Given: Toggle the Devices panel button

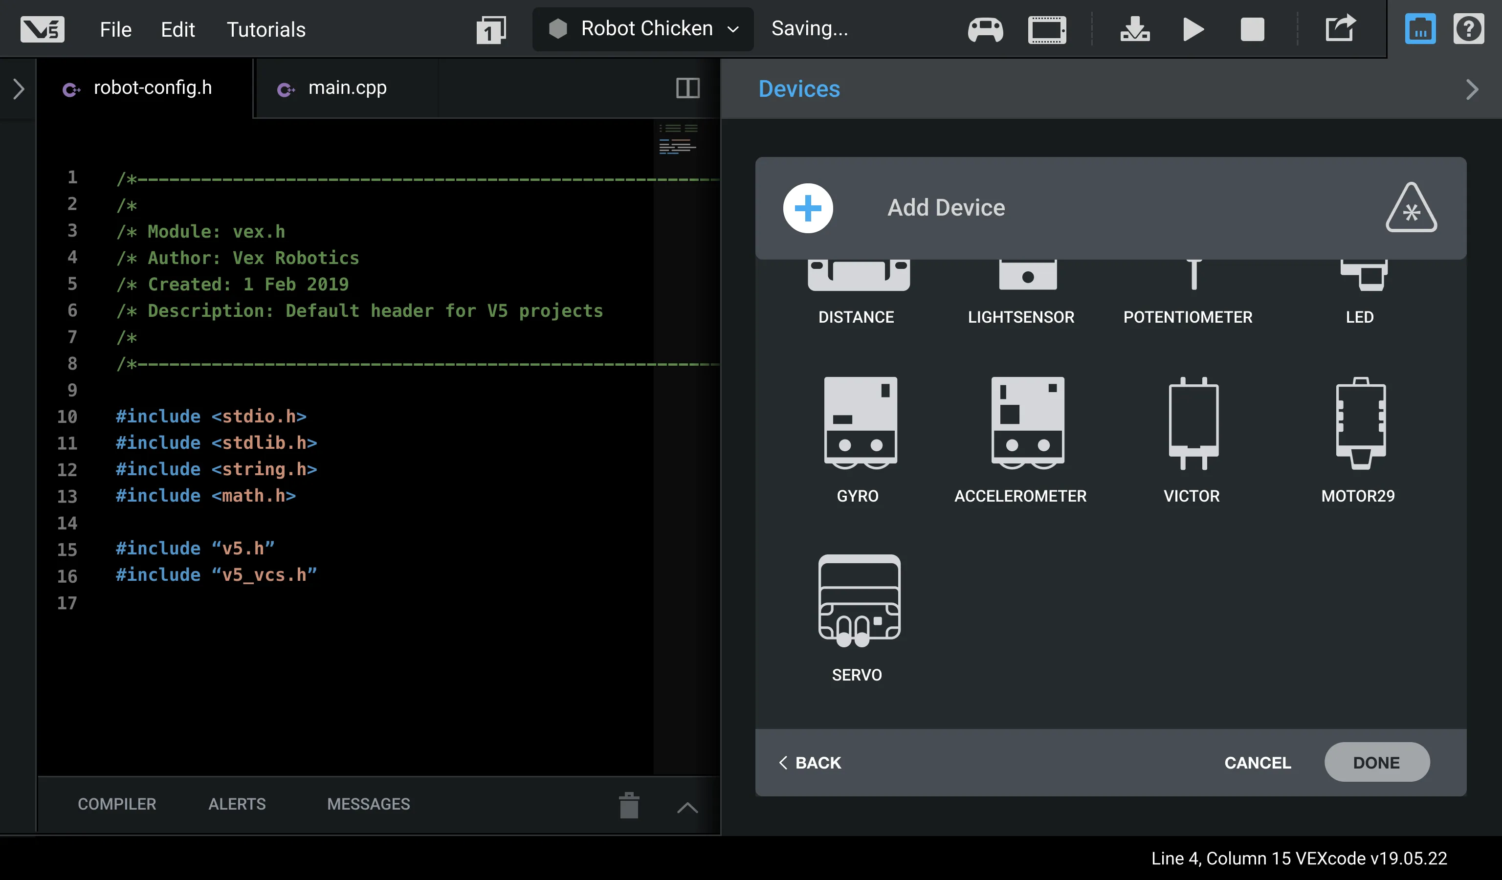Looking at the screenshot, I should (1420, 29).
